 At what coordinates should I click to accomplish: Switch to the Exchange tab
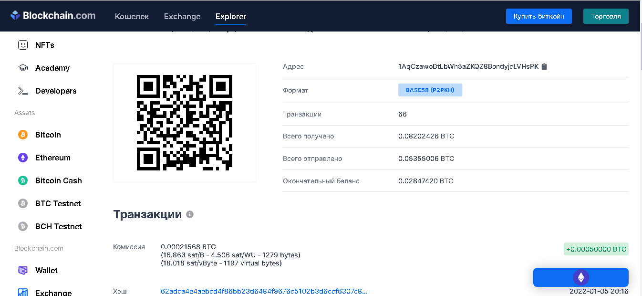[x=182, y=16]
